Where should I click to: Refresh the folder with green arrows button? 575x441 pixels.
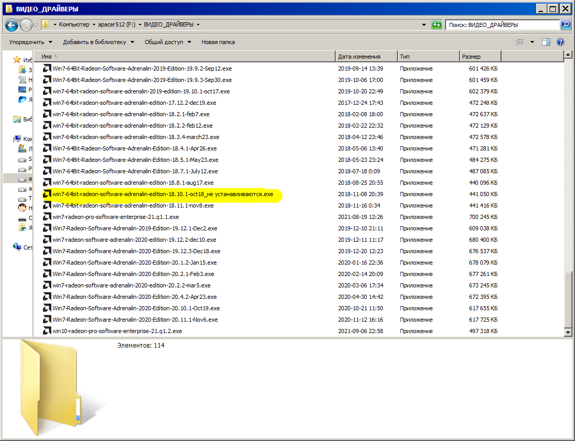pyautogui.click(x=436, y=25)
